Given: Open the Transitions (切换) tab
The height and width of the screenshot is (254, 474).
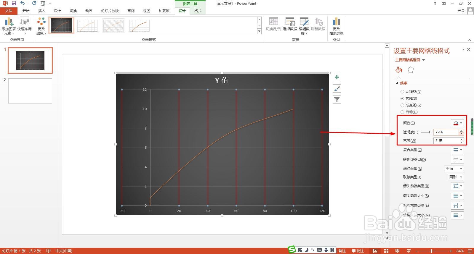Looking at the screenshot, I should (73, 11).
